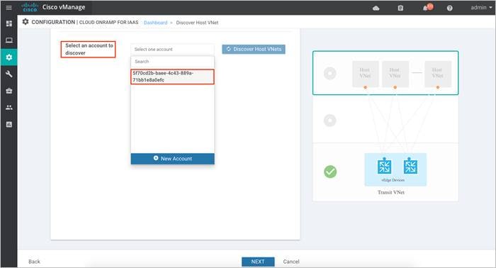496x268 pixels.
Task: Click the NEXT button
Action: 258,262
